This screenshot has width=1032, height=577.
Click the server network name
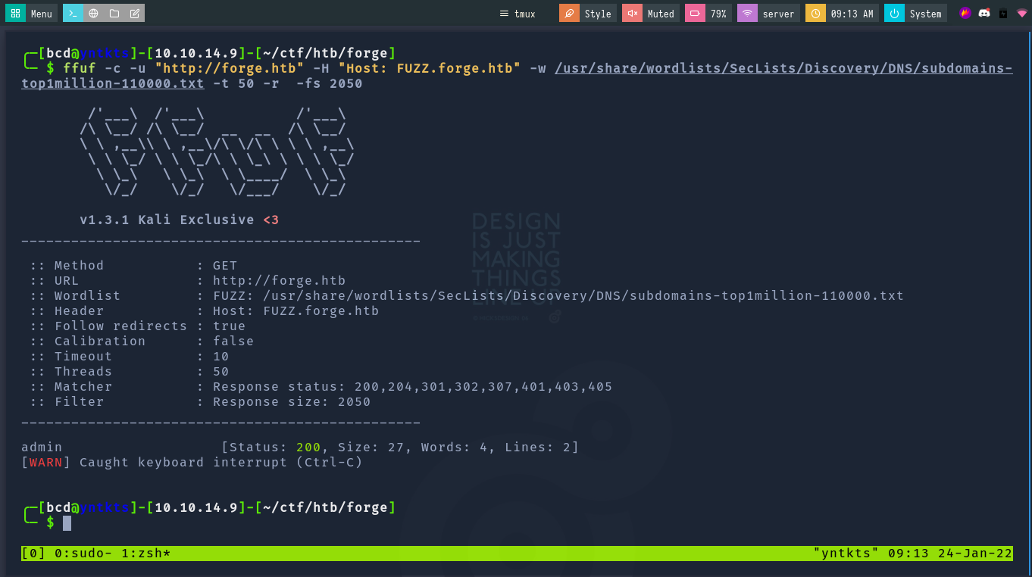(x=778, y=14)
